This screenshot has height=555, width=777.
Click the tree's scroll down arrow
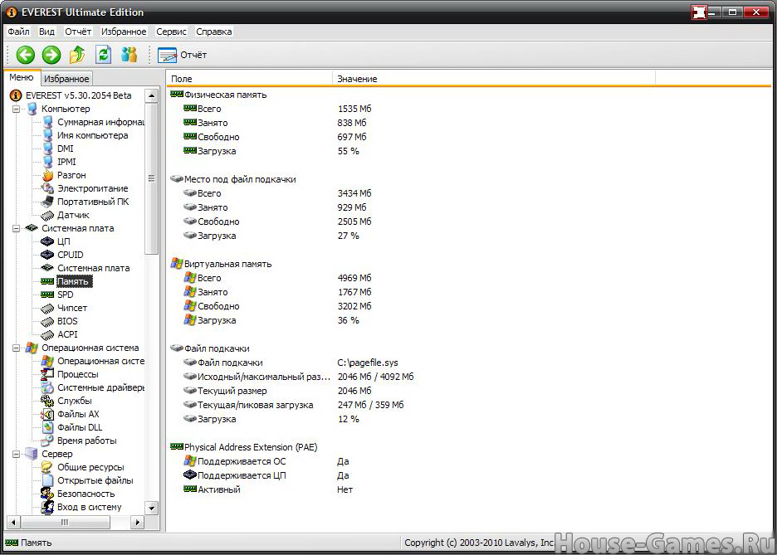click(152, 508)
